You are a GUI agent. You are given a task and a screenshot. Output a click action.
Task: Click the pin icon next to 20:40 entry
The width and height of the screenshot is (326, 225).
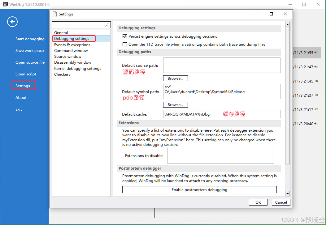316,124
